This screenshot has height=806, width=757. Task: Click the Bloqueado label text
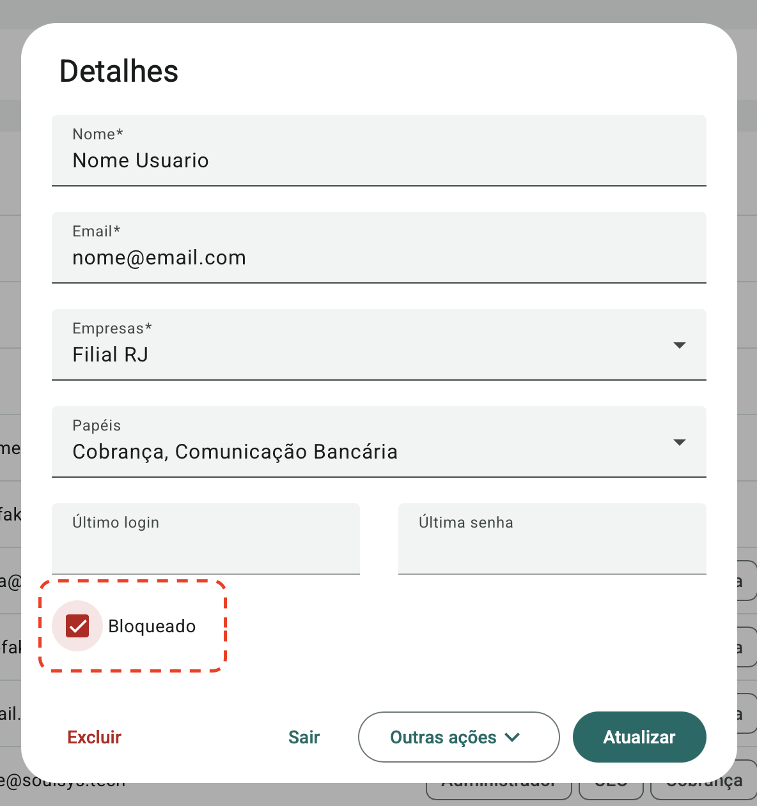152,626
